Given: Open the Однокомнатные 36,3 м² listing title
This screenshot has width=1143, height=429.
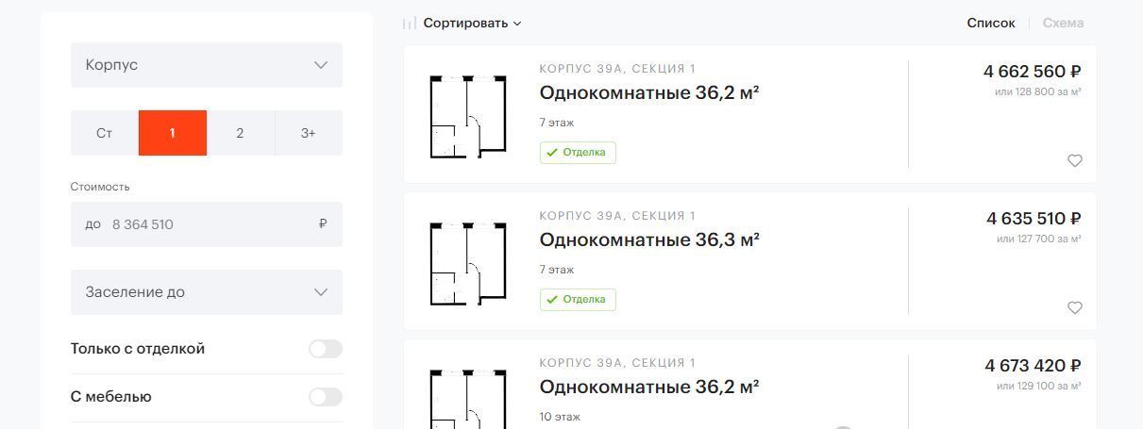Looking at the screenshot, I should tap(649, 240).
